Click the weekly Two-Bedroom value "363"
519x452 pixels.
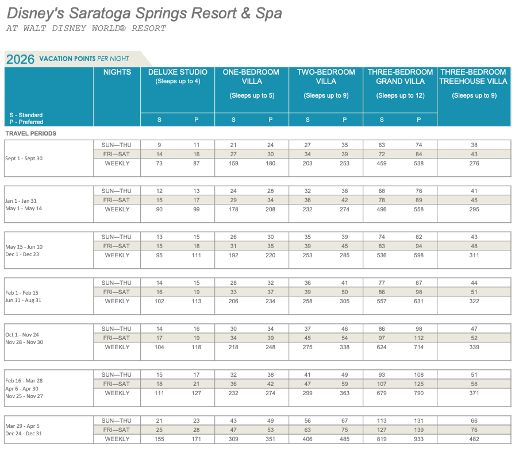345,393
